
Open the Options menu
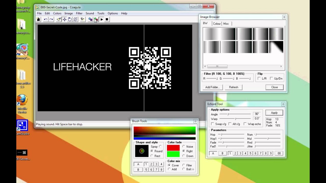tap(113, 13)
